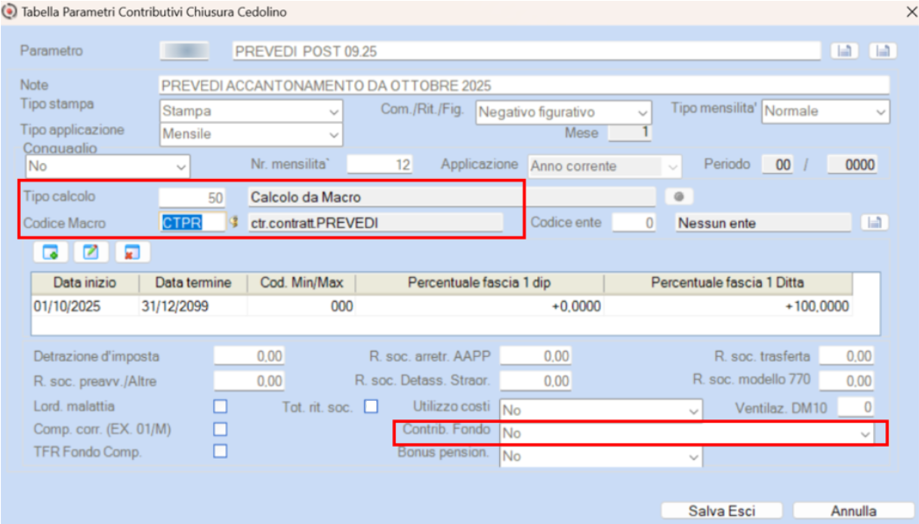Click the Annulla button
The width and height of the screenshot is (919, 524).
(x=854, y=511)
